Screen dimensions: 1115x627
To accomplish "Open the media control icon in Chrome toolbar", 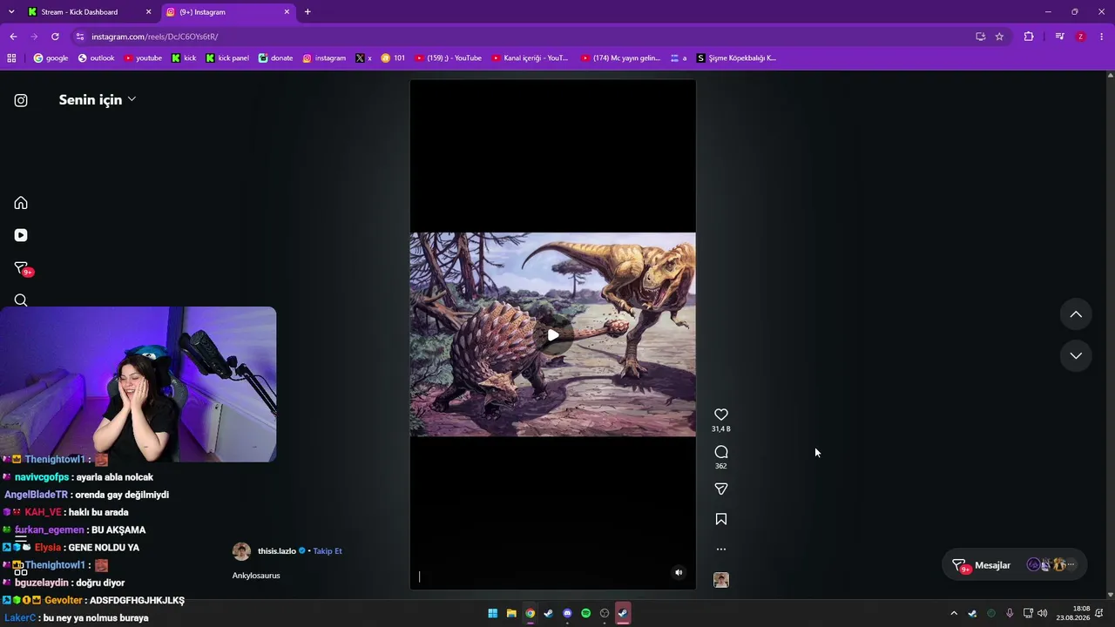I will pos(1059,37).
